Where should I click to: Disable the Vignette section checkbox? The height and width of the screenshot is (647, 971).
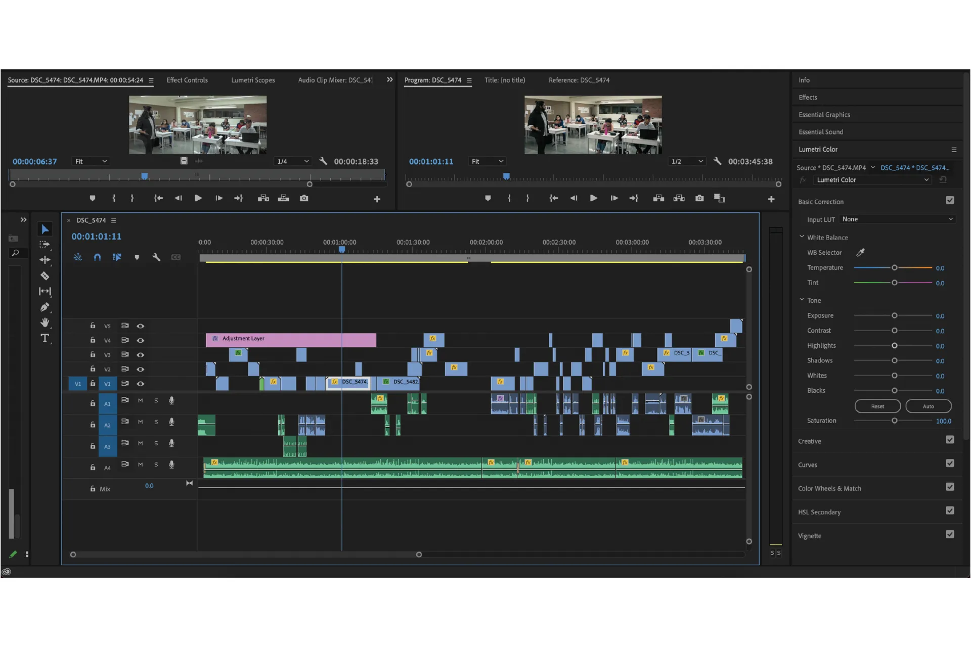[950, 534]
